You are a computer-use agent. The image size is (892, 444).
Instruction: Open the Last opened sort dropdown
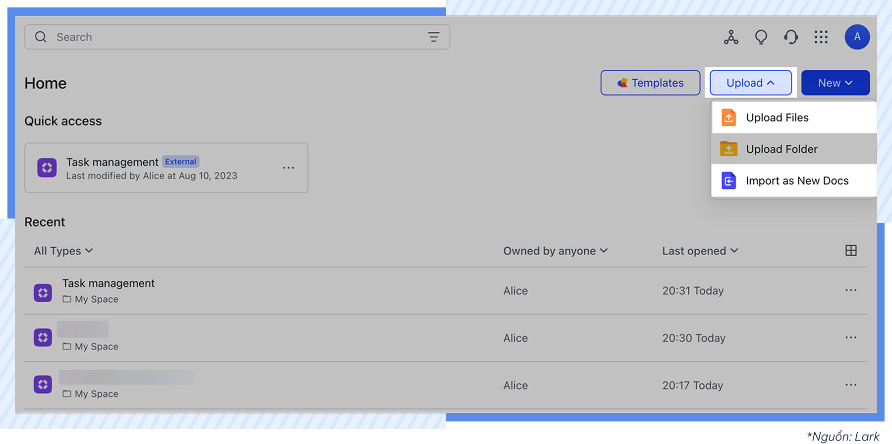[x=700, y=251]
